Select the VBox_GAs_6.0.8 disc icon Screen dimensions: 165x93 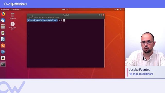(x=13, y=26)
